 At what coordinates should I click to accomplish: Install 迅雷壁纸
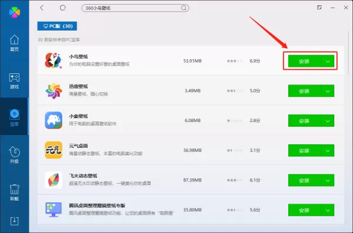point(304,91)
